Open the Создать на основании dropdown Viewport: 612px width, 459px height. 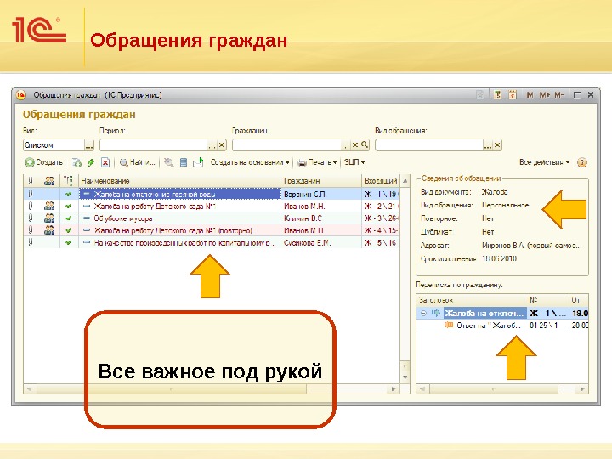(250, 162)
